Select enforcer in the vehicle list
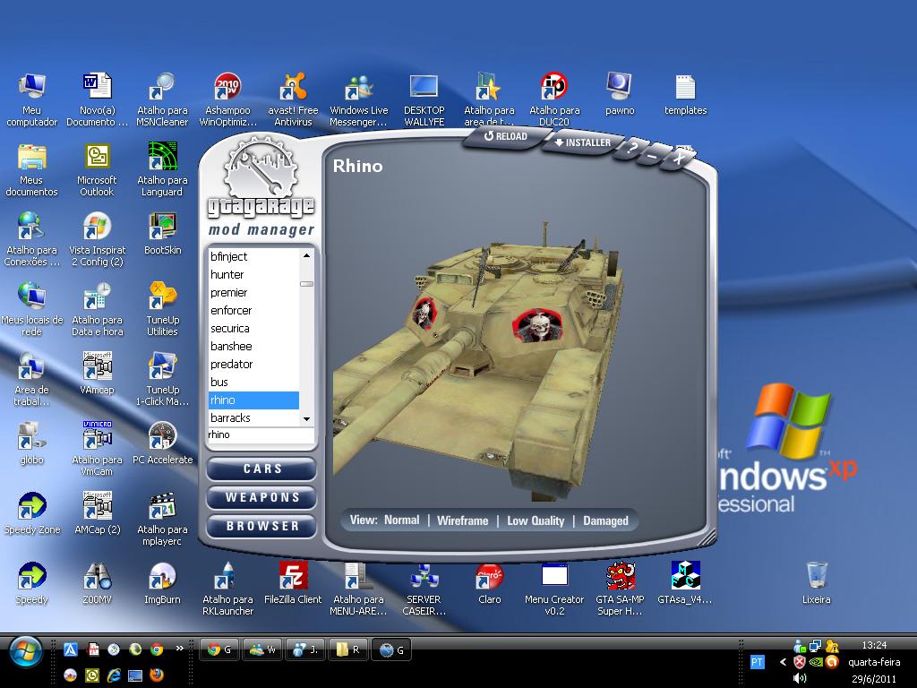The height and width of the screenshot is (688, 917). (253, 311)
